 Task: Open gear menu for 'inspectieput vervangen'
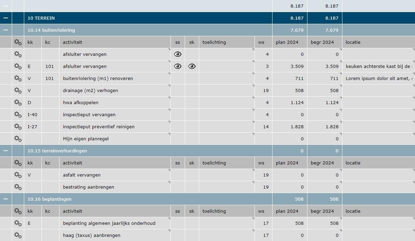point(18,114)
